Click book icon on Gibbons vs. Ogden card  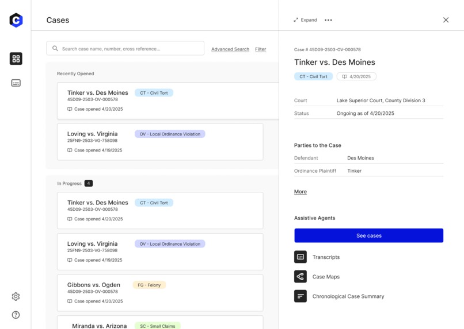(x=70, y=301)
